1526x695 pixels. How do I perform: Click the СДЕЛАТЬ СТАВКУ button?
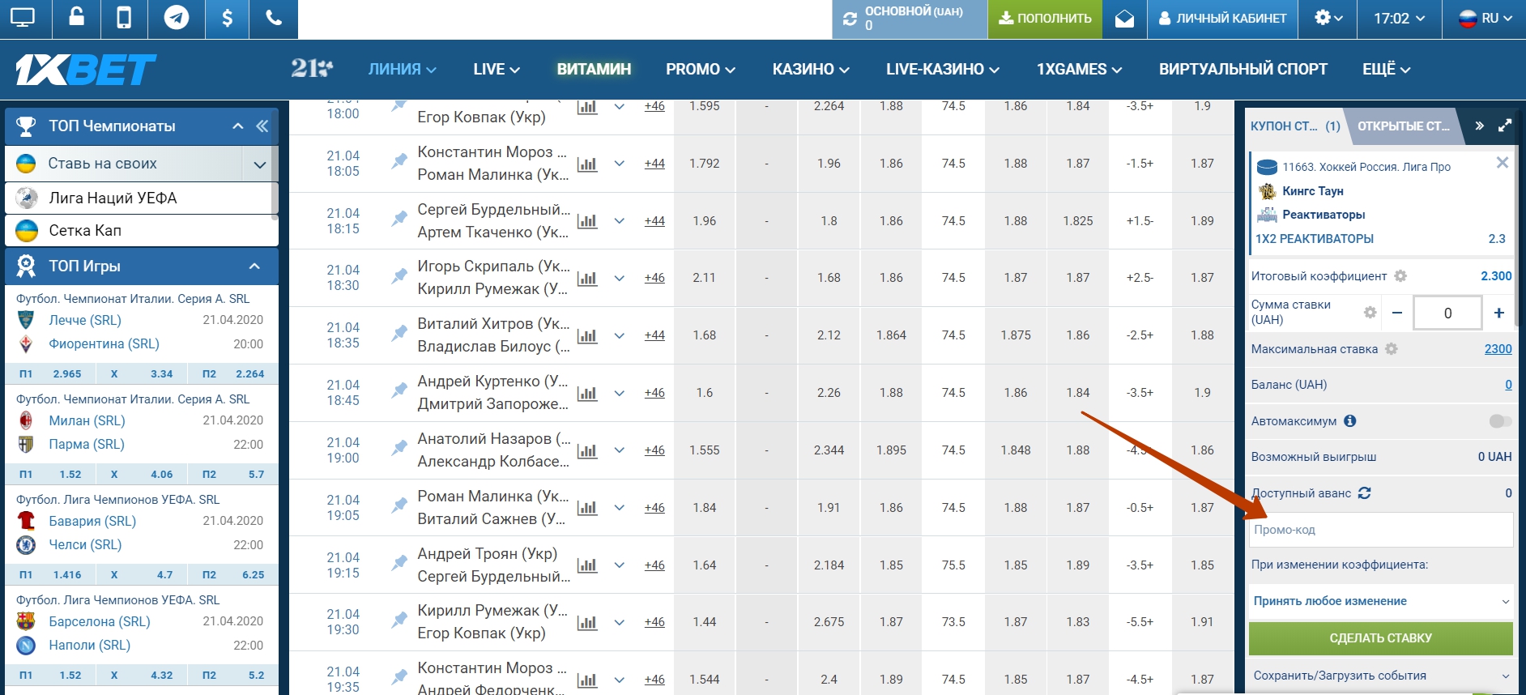pos(1381,638)
